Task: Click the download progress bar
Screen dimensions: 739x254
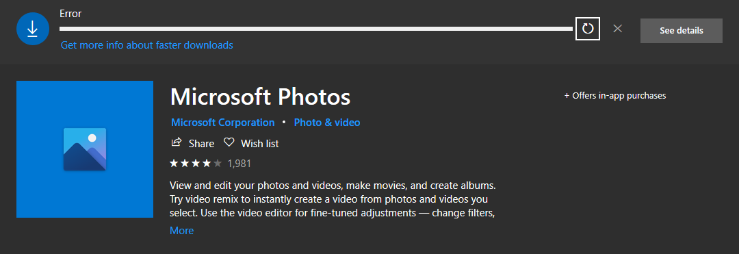Action: click(315, 29)
